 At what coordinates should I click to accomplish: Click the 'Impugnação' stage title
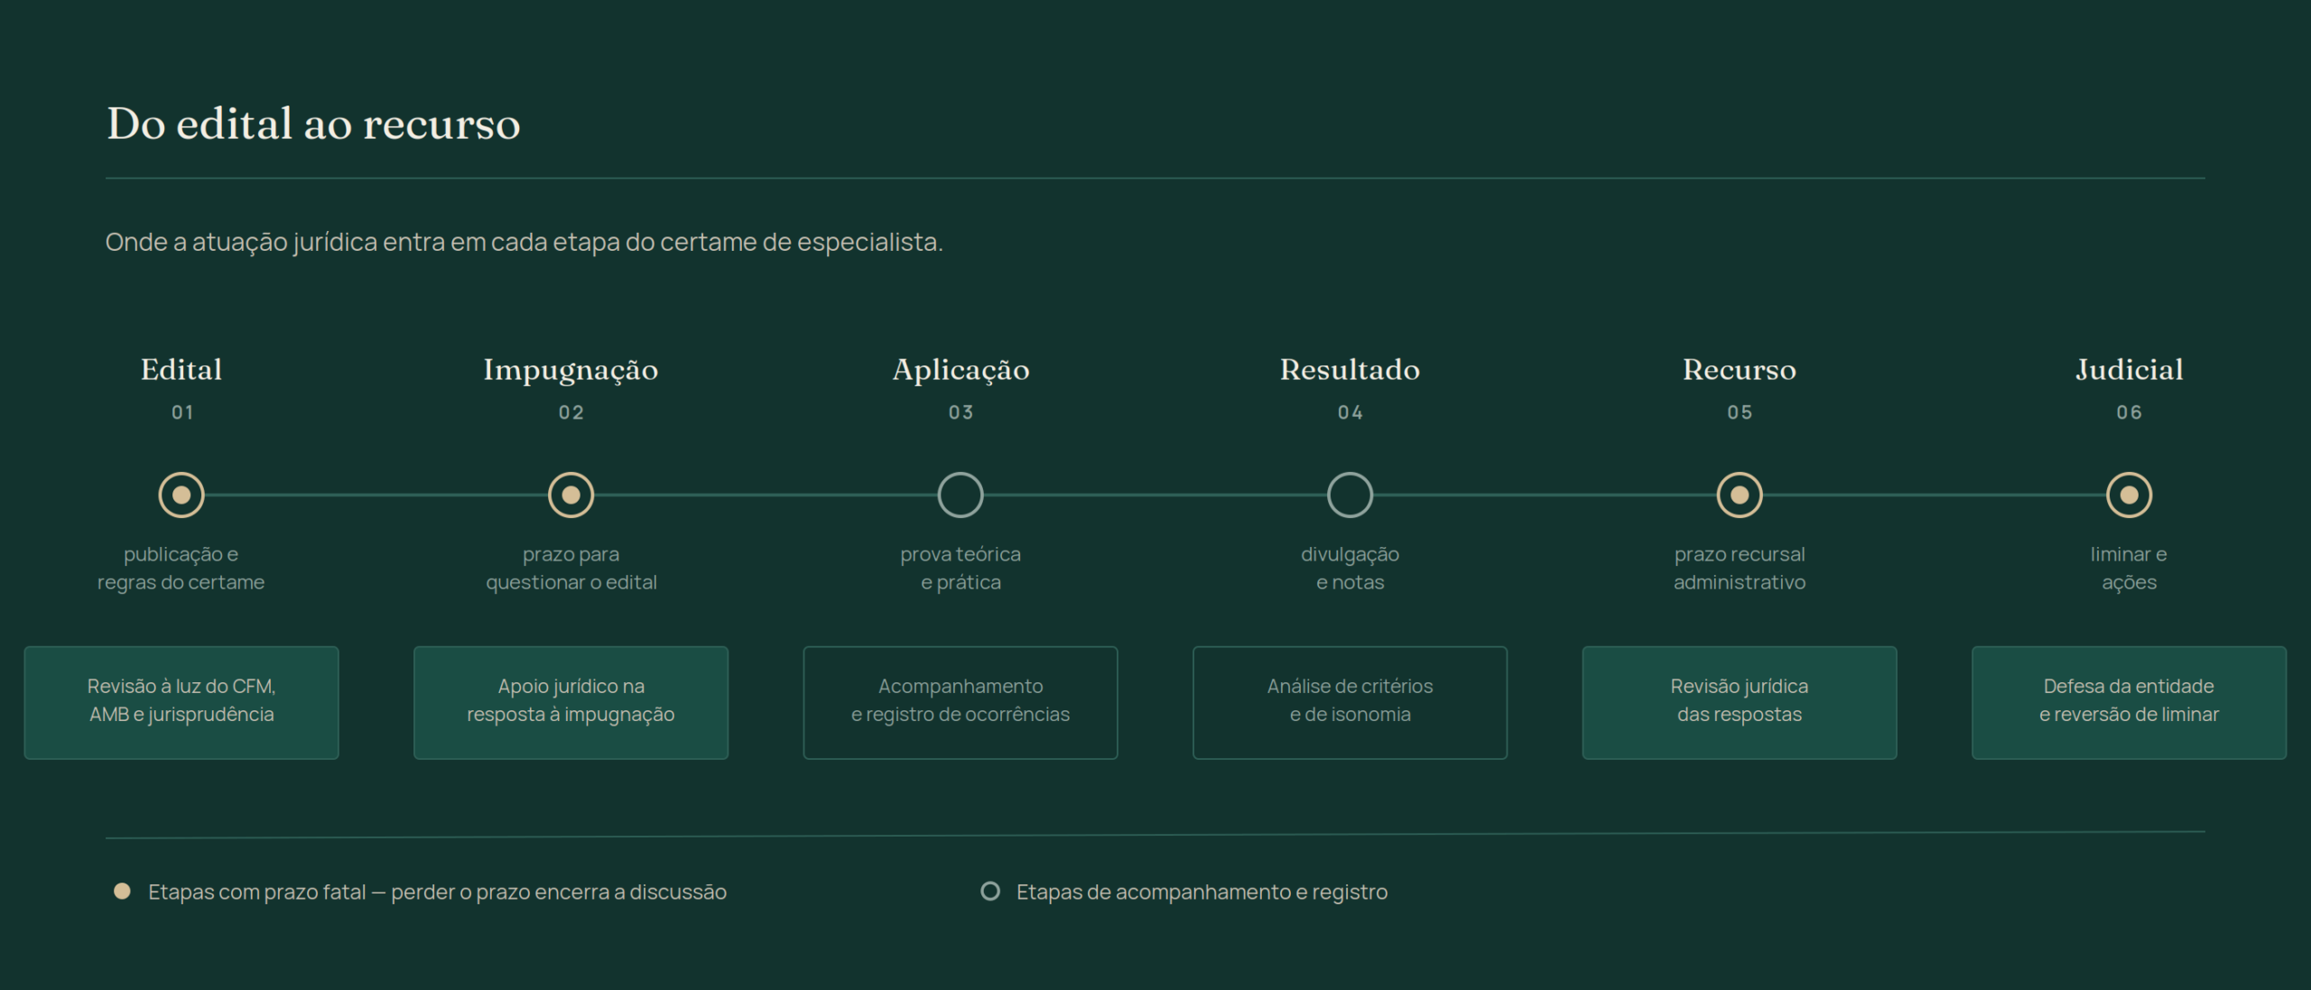tap(571, 371)
